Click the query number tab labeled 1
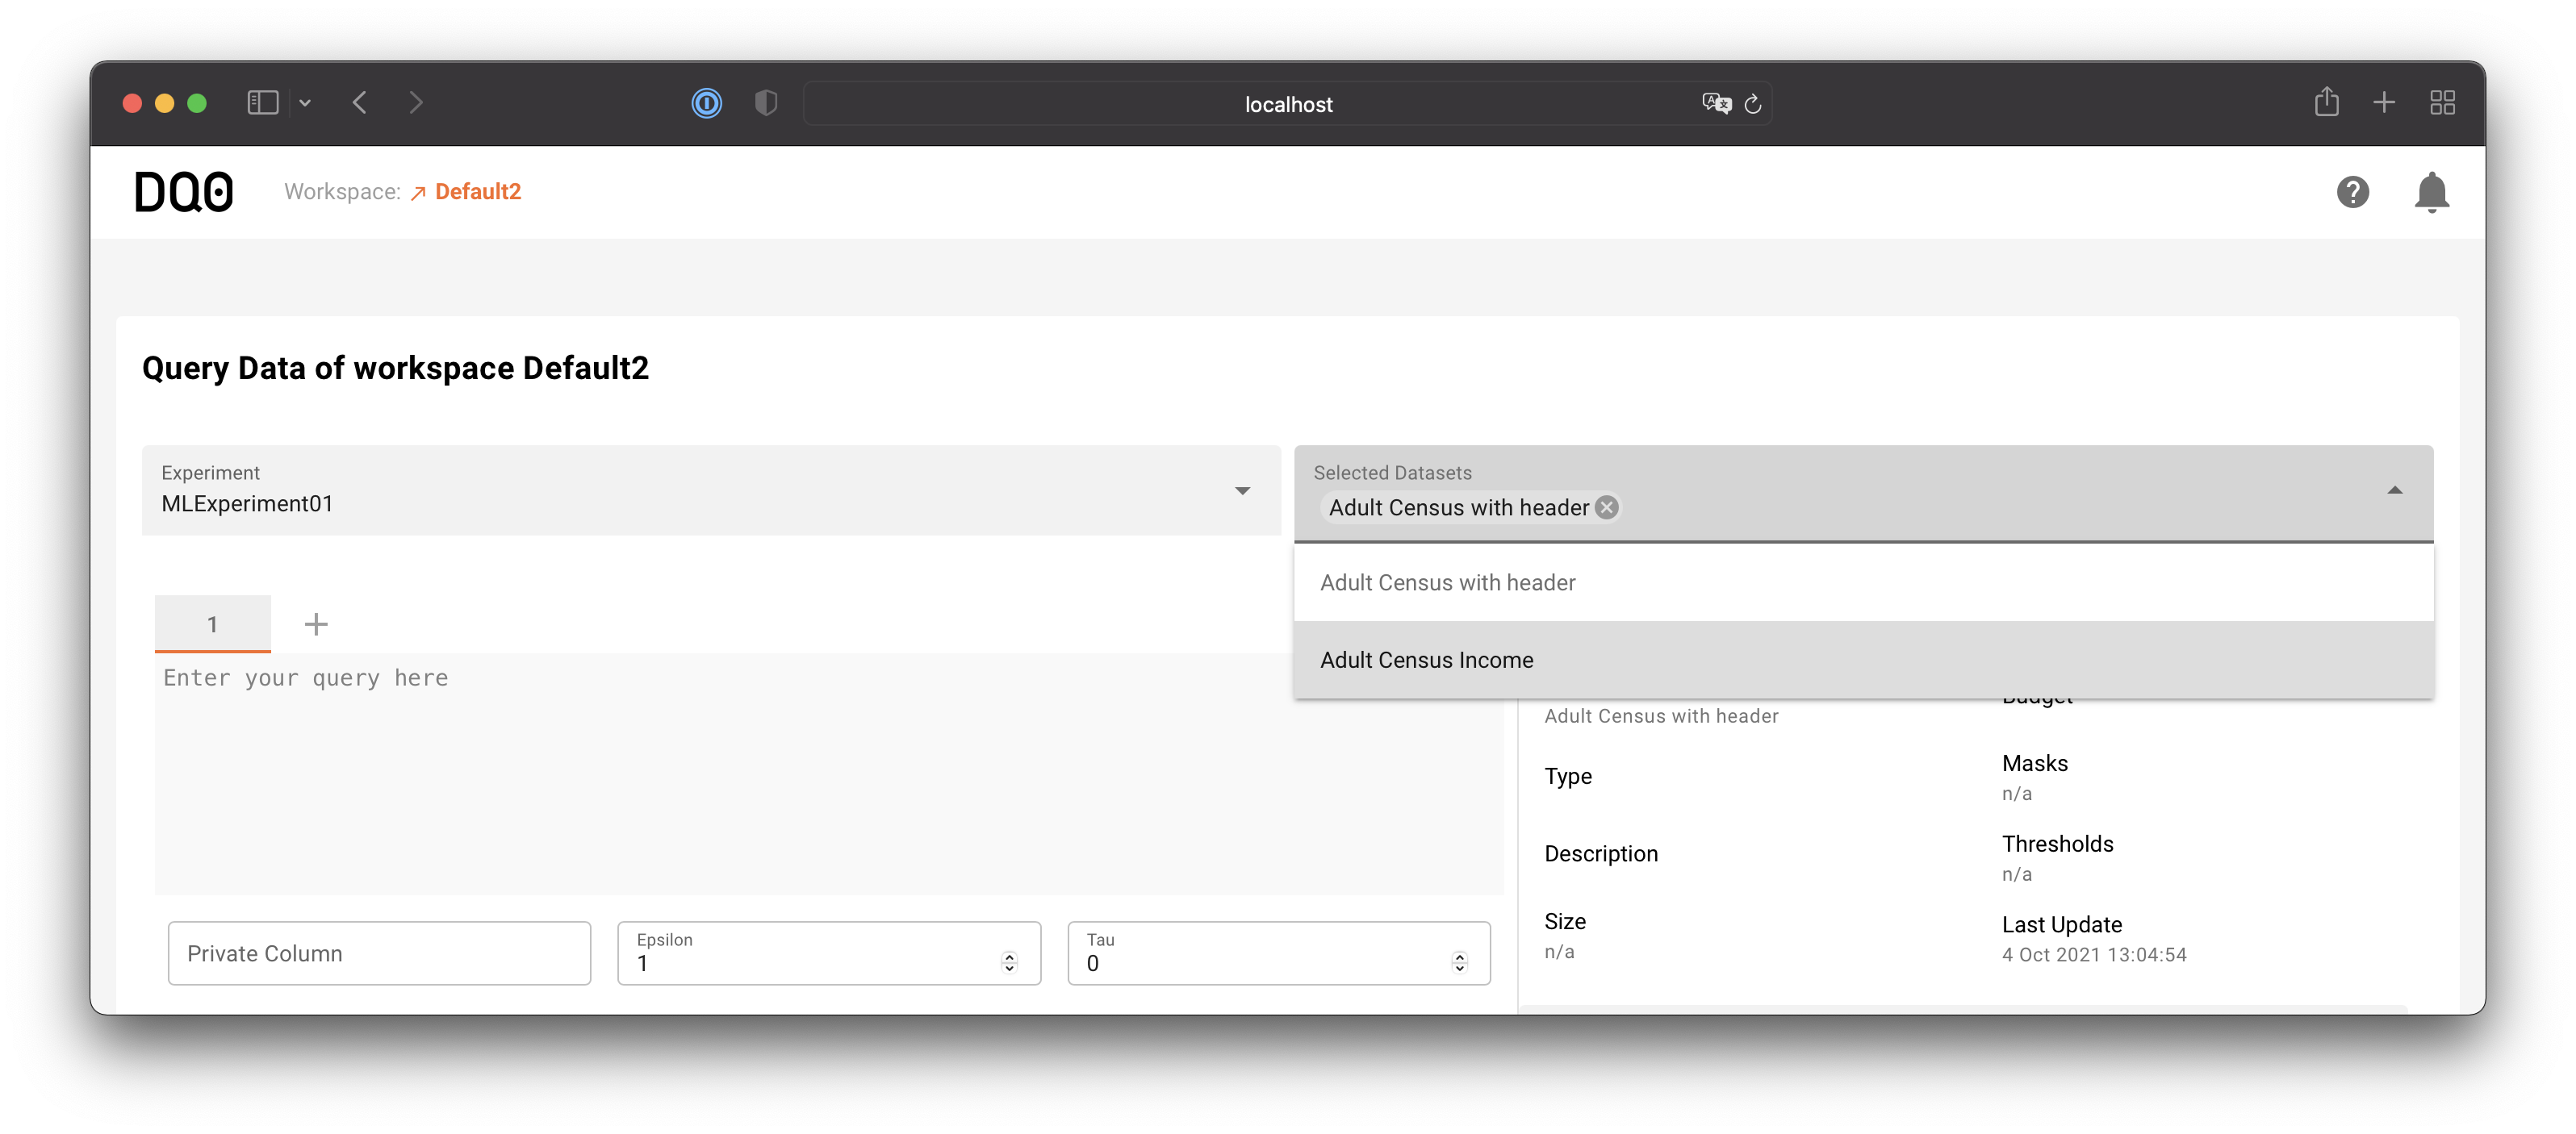2576x1134 pixels. click(x=214, y=623)
